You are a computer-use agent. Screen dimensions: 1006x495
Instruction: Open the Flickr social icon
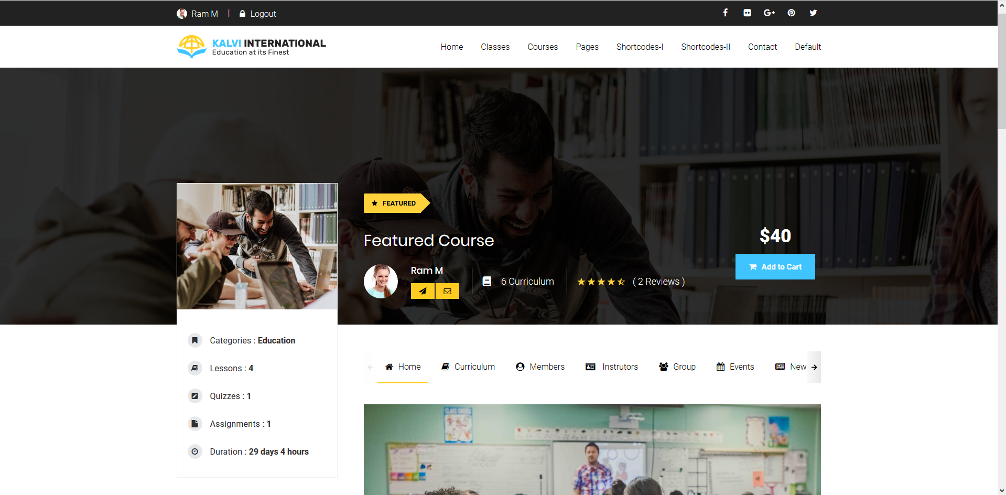tap(747, 13)
